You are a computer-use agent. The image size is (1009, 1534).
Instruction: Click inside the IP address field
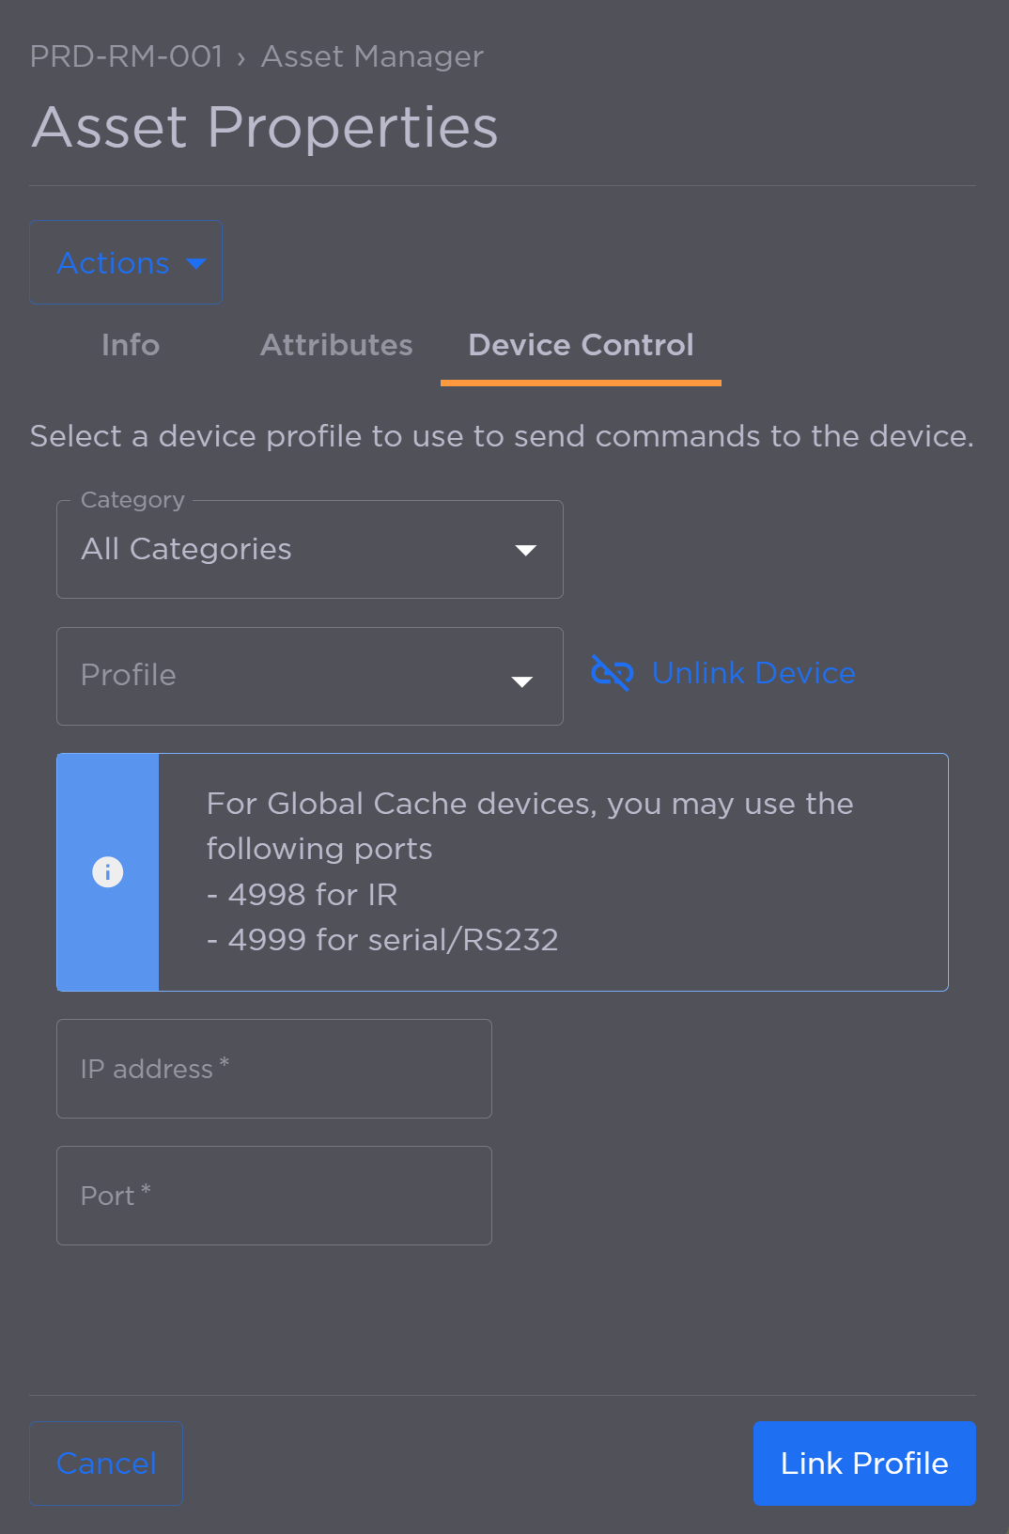pos(273,1069)
